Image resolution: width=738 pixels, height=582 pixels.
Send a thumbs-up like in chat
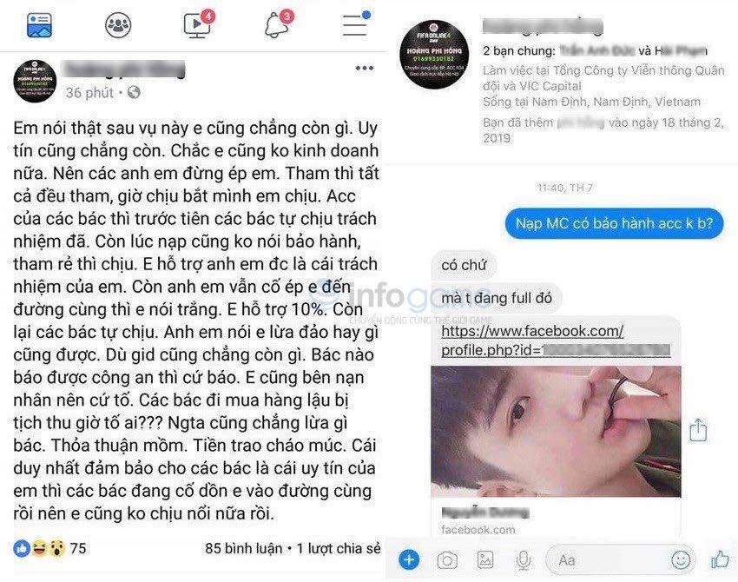720,559
